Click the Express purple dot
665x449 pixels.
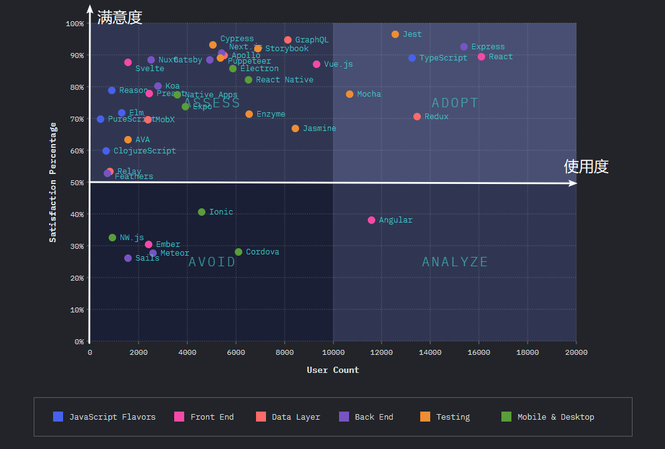coord(464,47)
